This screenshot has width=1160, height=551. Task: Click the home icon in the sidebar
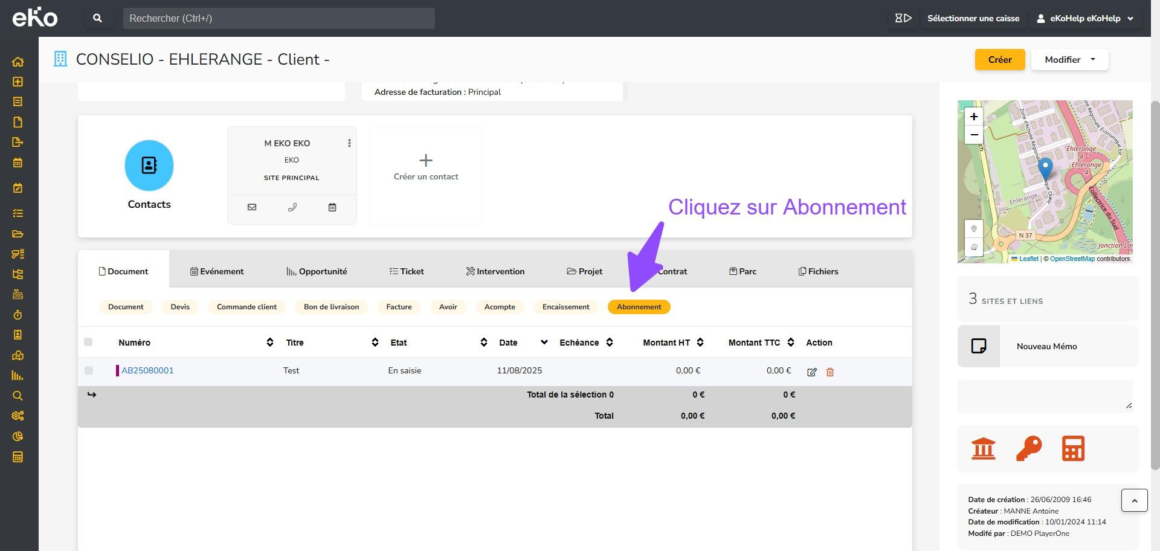[18, 62]
